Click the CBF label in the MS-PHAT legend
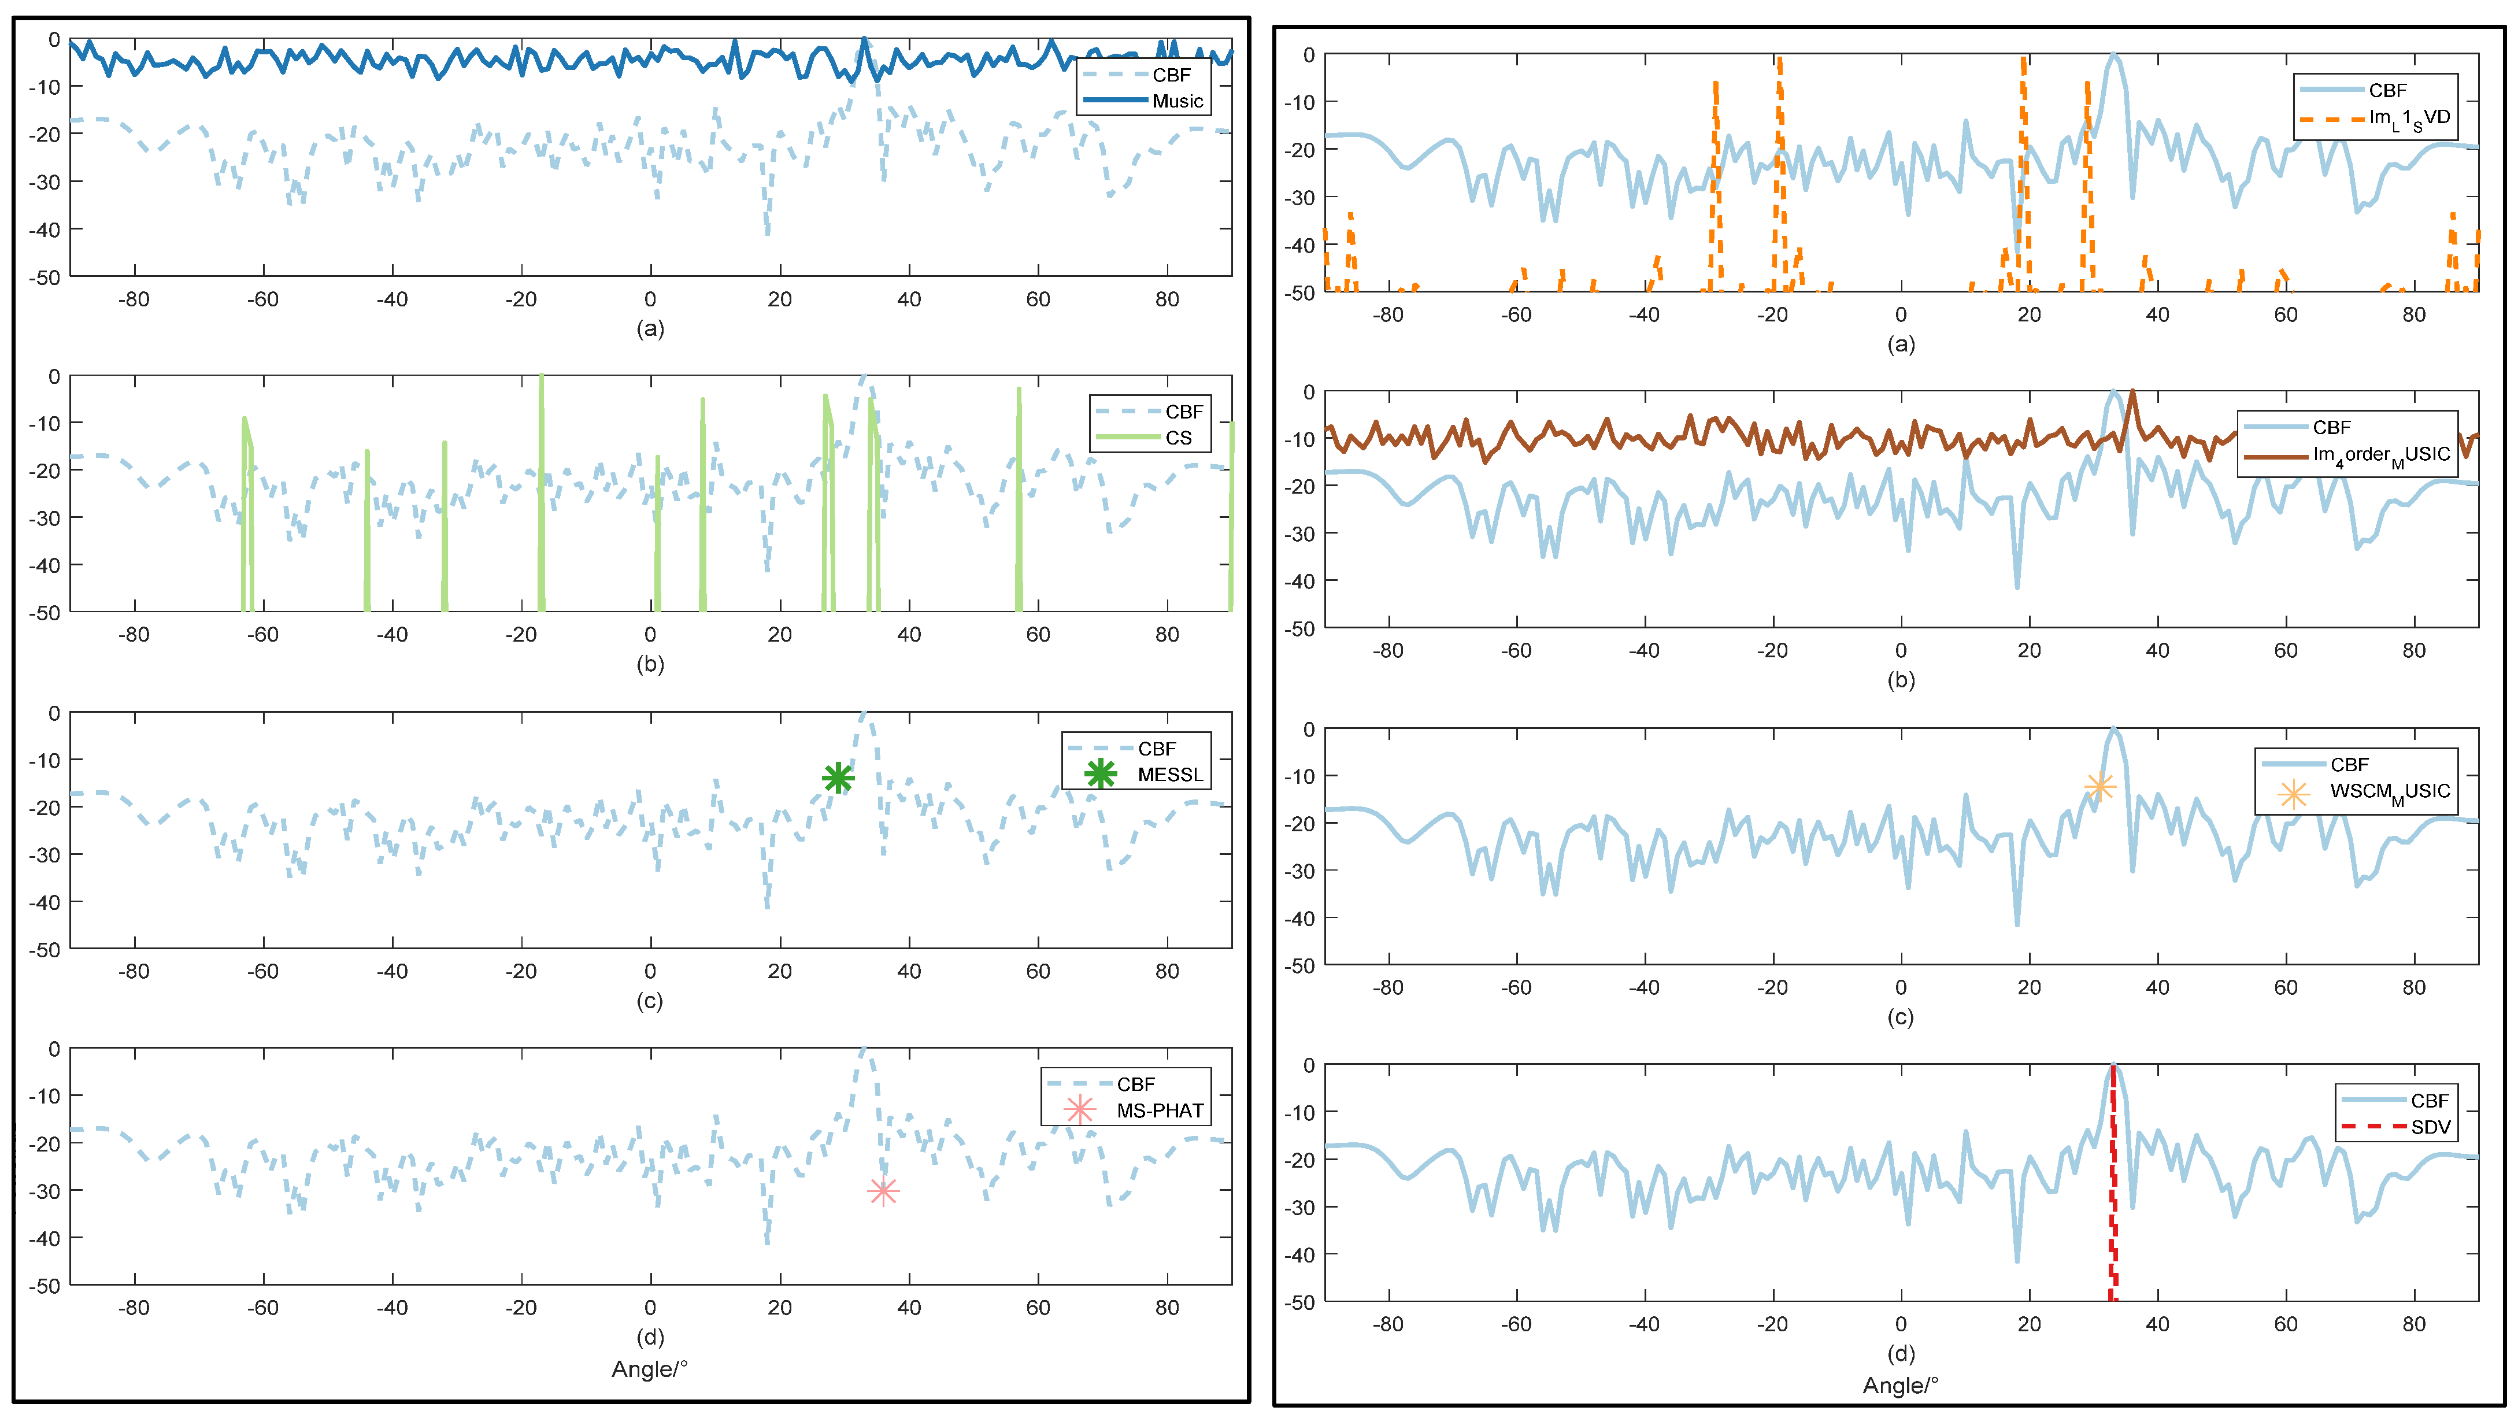This screenshot has width=2518, height=1418. [1136, 1084]
